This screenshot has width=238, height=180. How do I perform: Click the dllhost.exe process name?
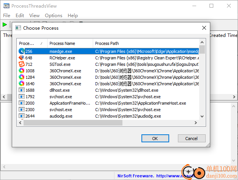(60, 90)
